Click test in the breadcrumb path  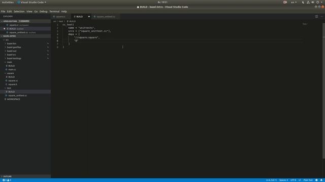[61, 21]
